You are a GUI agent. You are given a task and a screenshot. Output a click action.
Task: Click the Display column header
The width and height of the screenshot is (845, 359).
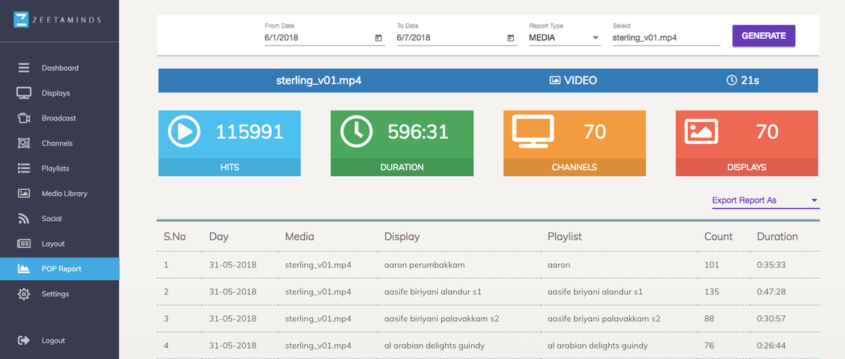(402, 237)
